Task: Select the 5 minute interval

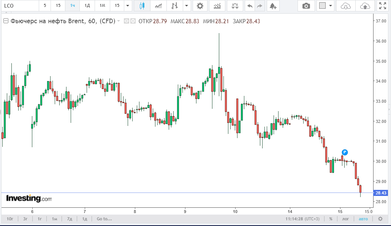Action: [45, 5]
